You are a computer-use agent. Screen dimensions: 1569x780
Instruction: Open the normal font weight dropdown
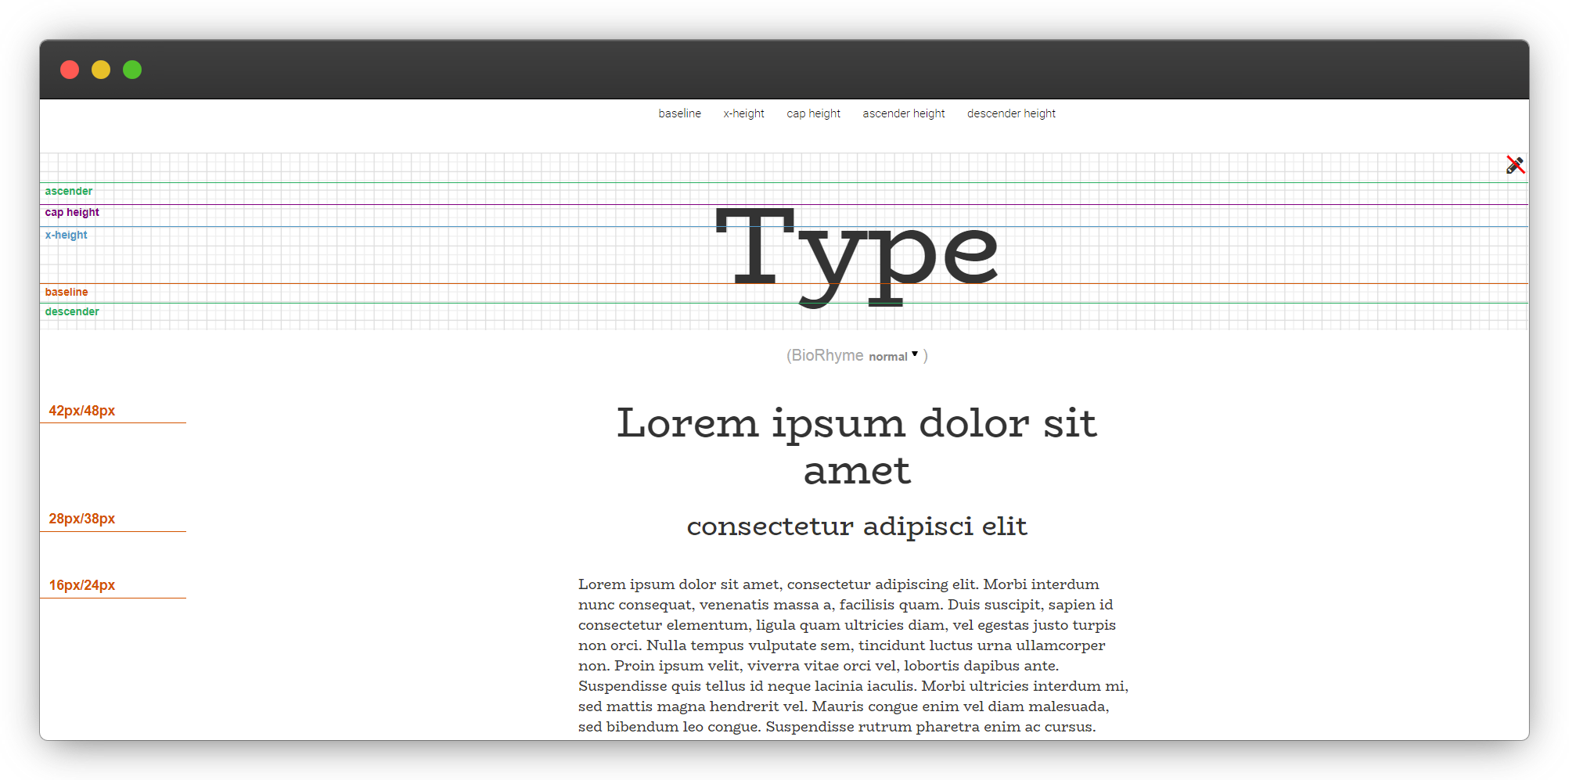pyautogui.click(x=894, y=356)
